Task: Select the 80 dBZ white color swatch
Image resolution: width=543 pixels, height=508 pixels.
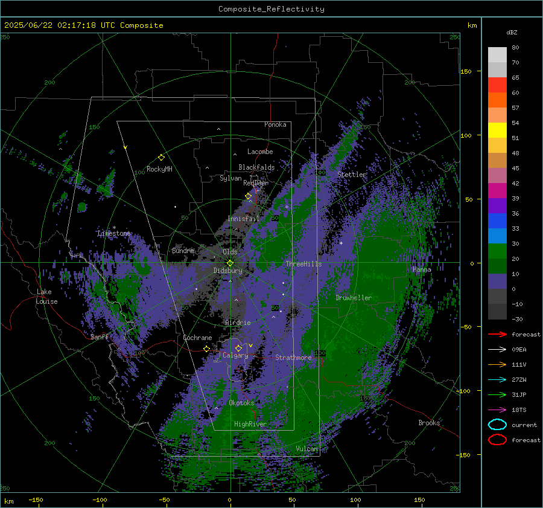Action: pyautogui.click(x=497, y=54)
